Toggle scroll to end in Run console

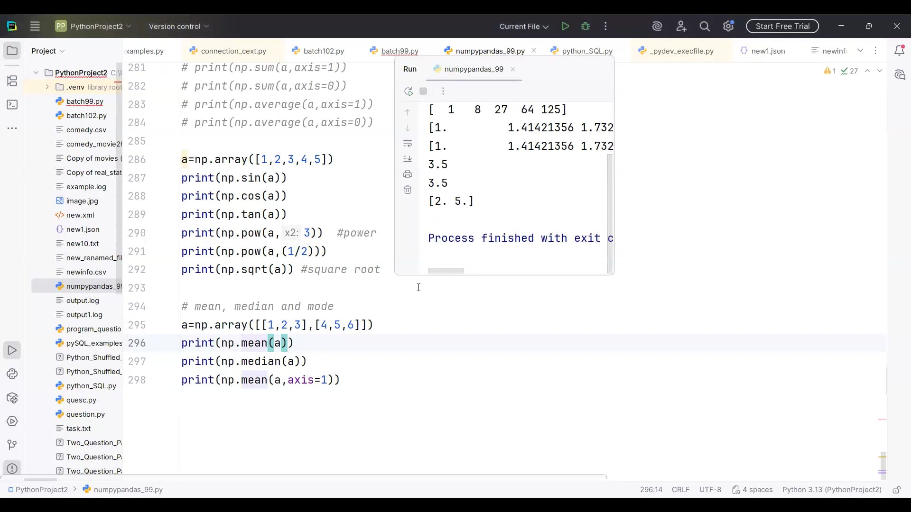coord(407,159)
